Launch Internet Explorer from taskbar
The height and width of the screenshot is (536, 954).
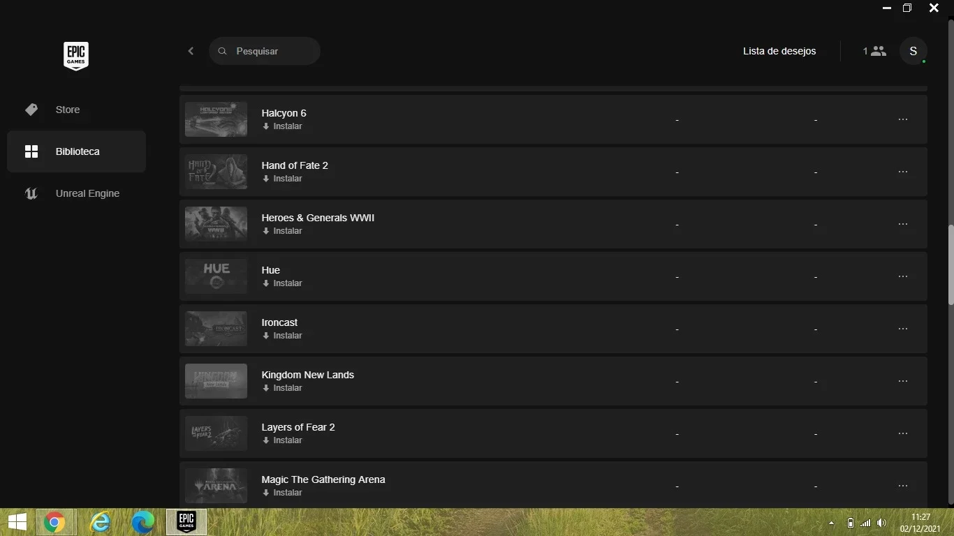point(101,522)
